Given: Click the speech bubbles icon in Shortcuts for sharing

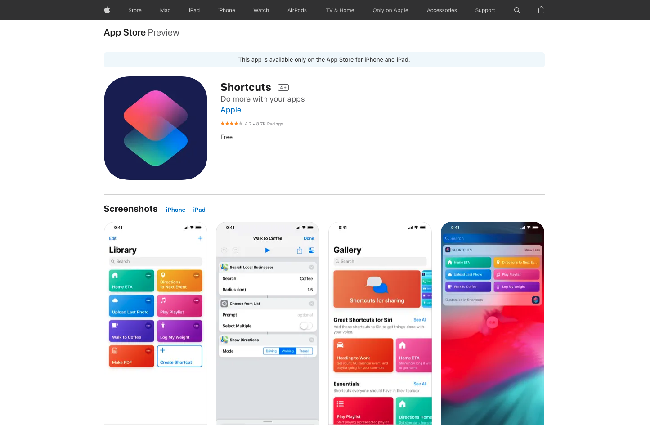Looking at the screenshot, I should click(x=377, y=285).
